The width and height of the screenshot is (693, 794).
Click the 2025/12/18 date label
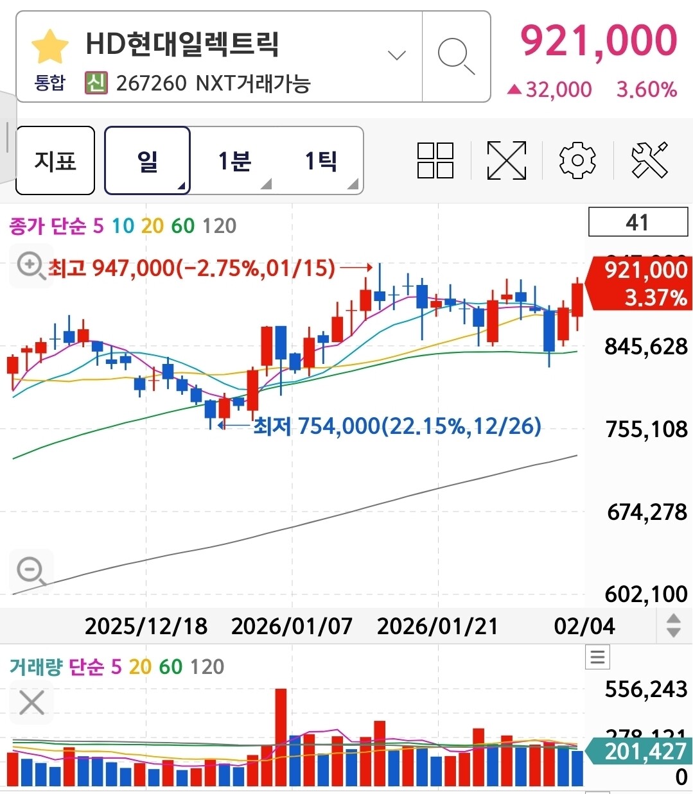tap(146, 626)
